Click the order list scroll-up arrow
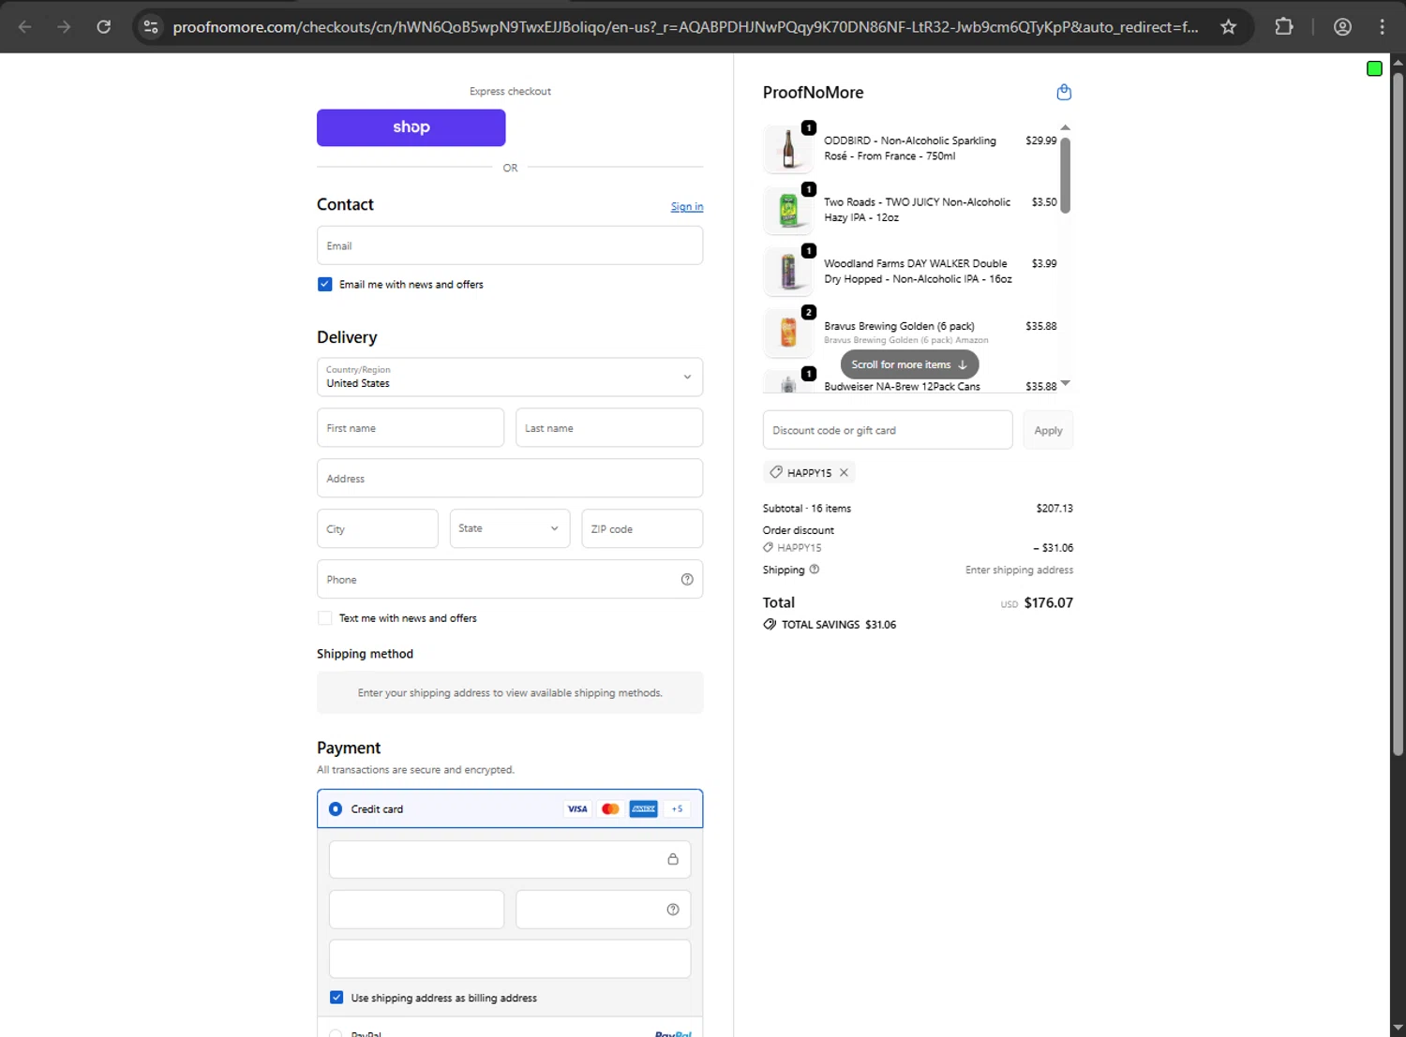Screen dimensions: 1406x1037 click(1065, 127)
